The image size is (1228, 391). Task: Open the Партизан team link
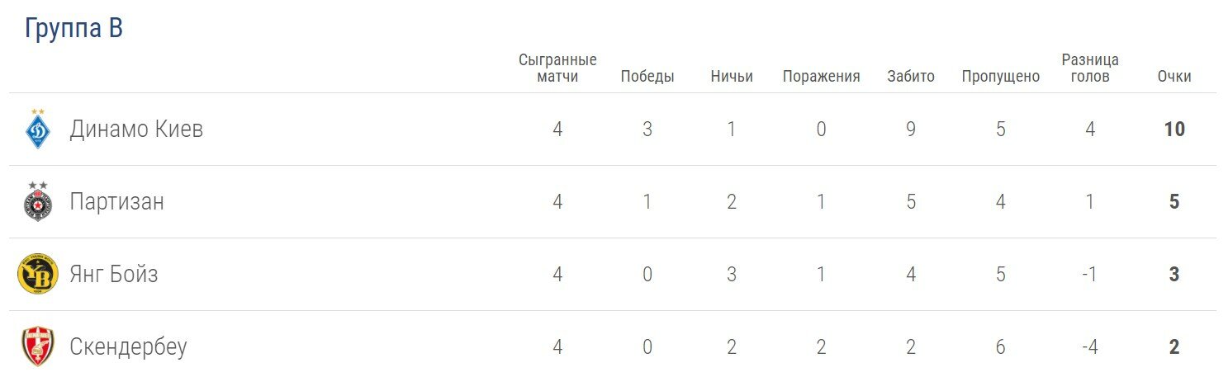pos(116,202)
